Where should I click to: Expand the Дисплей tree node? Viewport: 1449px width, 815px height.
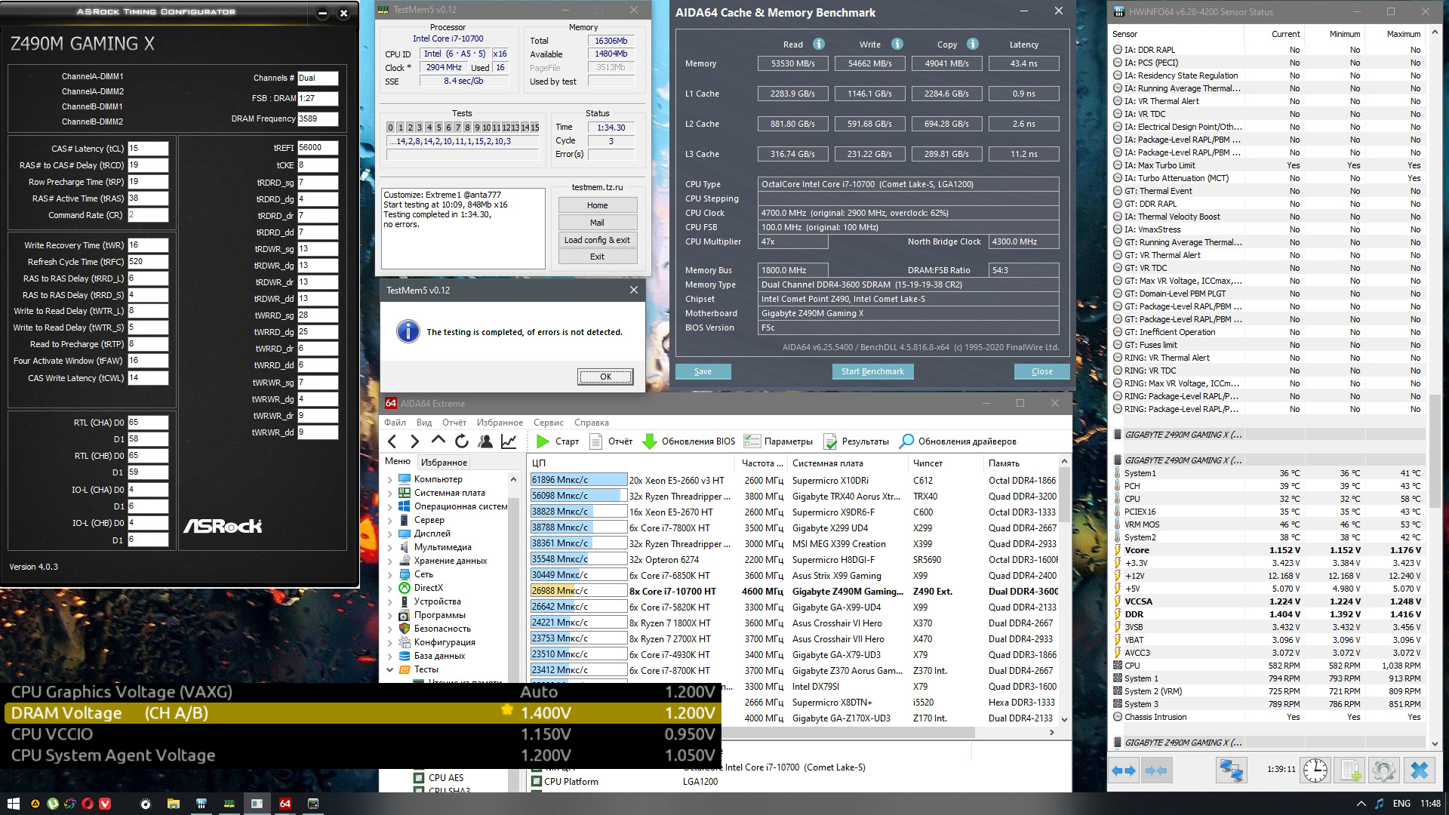390,534
